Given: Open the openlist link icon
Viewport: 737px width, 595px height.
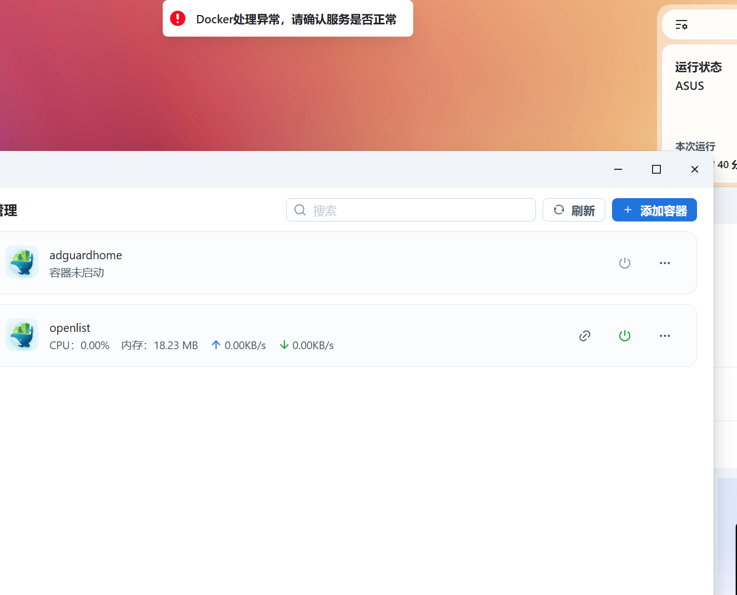Looking at the screenshot, I should pyautogui.click(x=585, y=336).
